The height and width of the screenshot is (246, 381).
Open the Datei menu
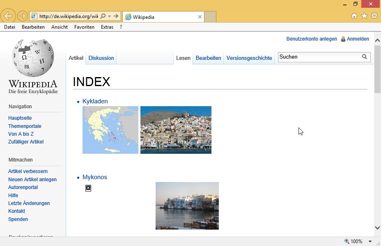coord(10,27)
